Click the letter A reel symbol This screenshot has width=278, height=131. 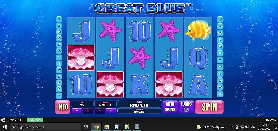tap(198, 85)
